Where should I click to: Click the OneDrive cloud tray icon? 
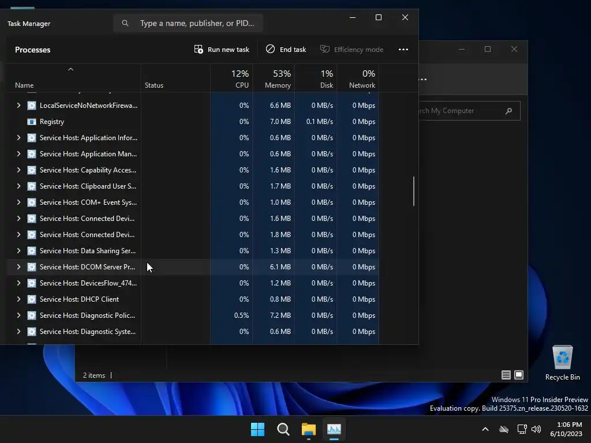coord(504,429)
